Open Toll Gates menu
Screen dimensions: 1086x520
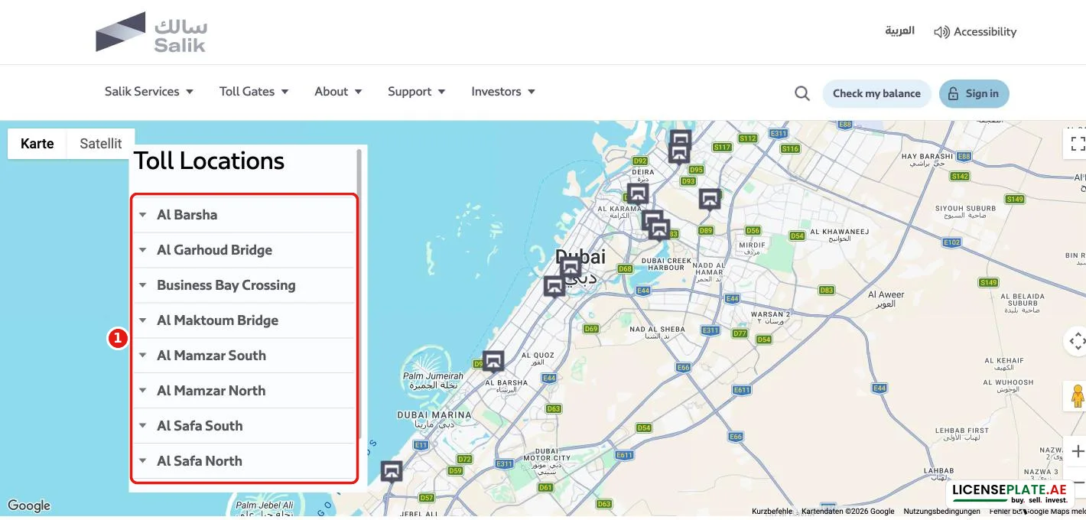(254, 92)
